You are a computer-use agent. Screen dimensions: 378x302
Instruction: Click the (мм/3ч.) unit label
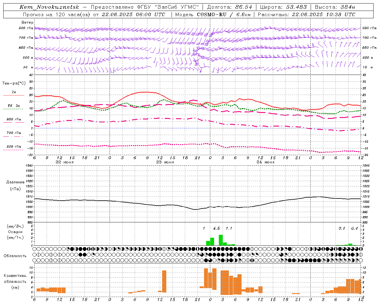coord(15,226)
